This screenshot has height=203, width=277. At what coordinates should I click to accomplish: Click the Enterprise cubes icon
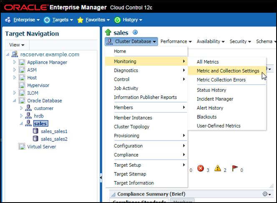(x=8, y=20)
